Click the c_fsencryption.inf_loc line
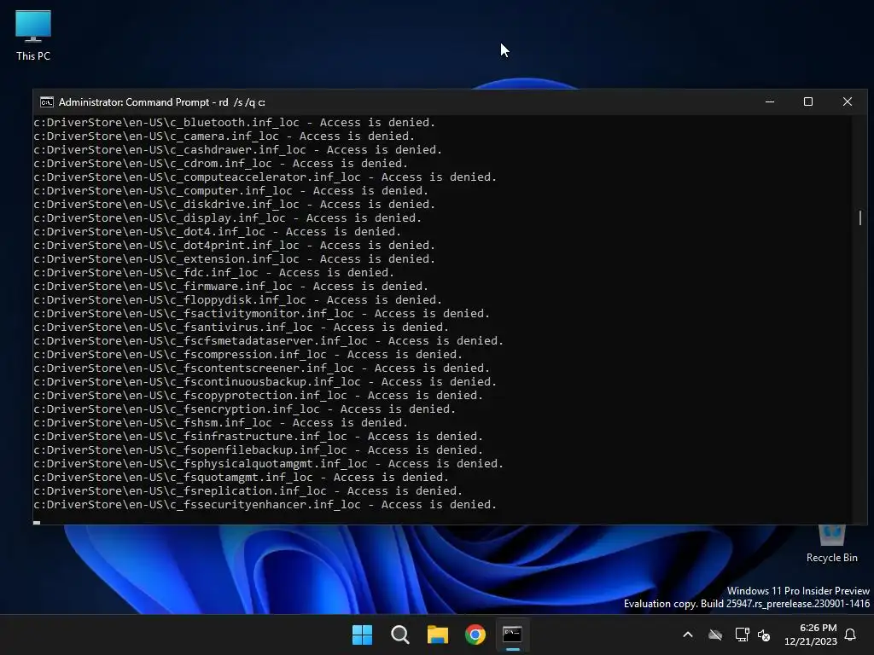The width and height of the screenshot is (874, 655). pyautogui.click(x=244, y=409)
